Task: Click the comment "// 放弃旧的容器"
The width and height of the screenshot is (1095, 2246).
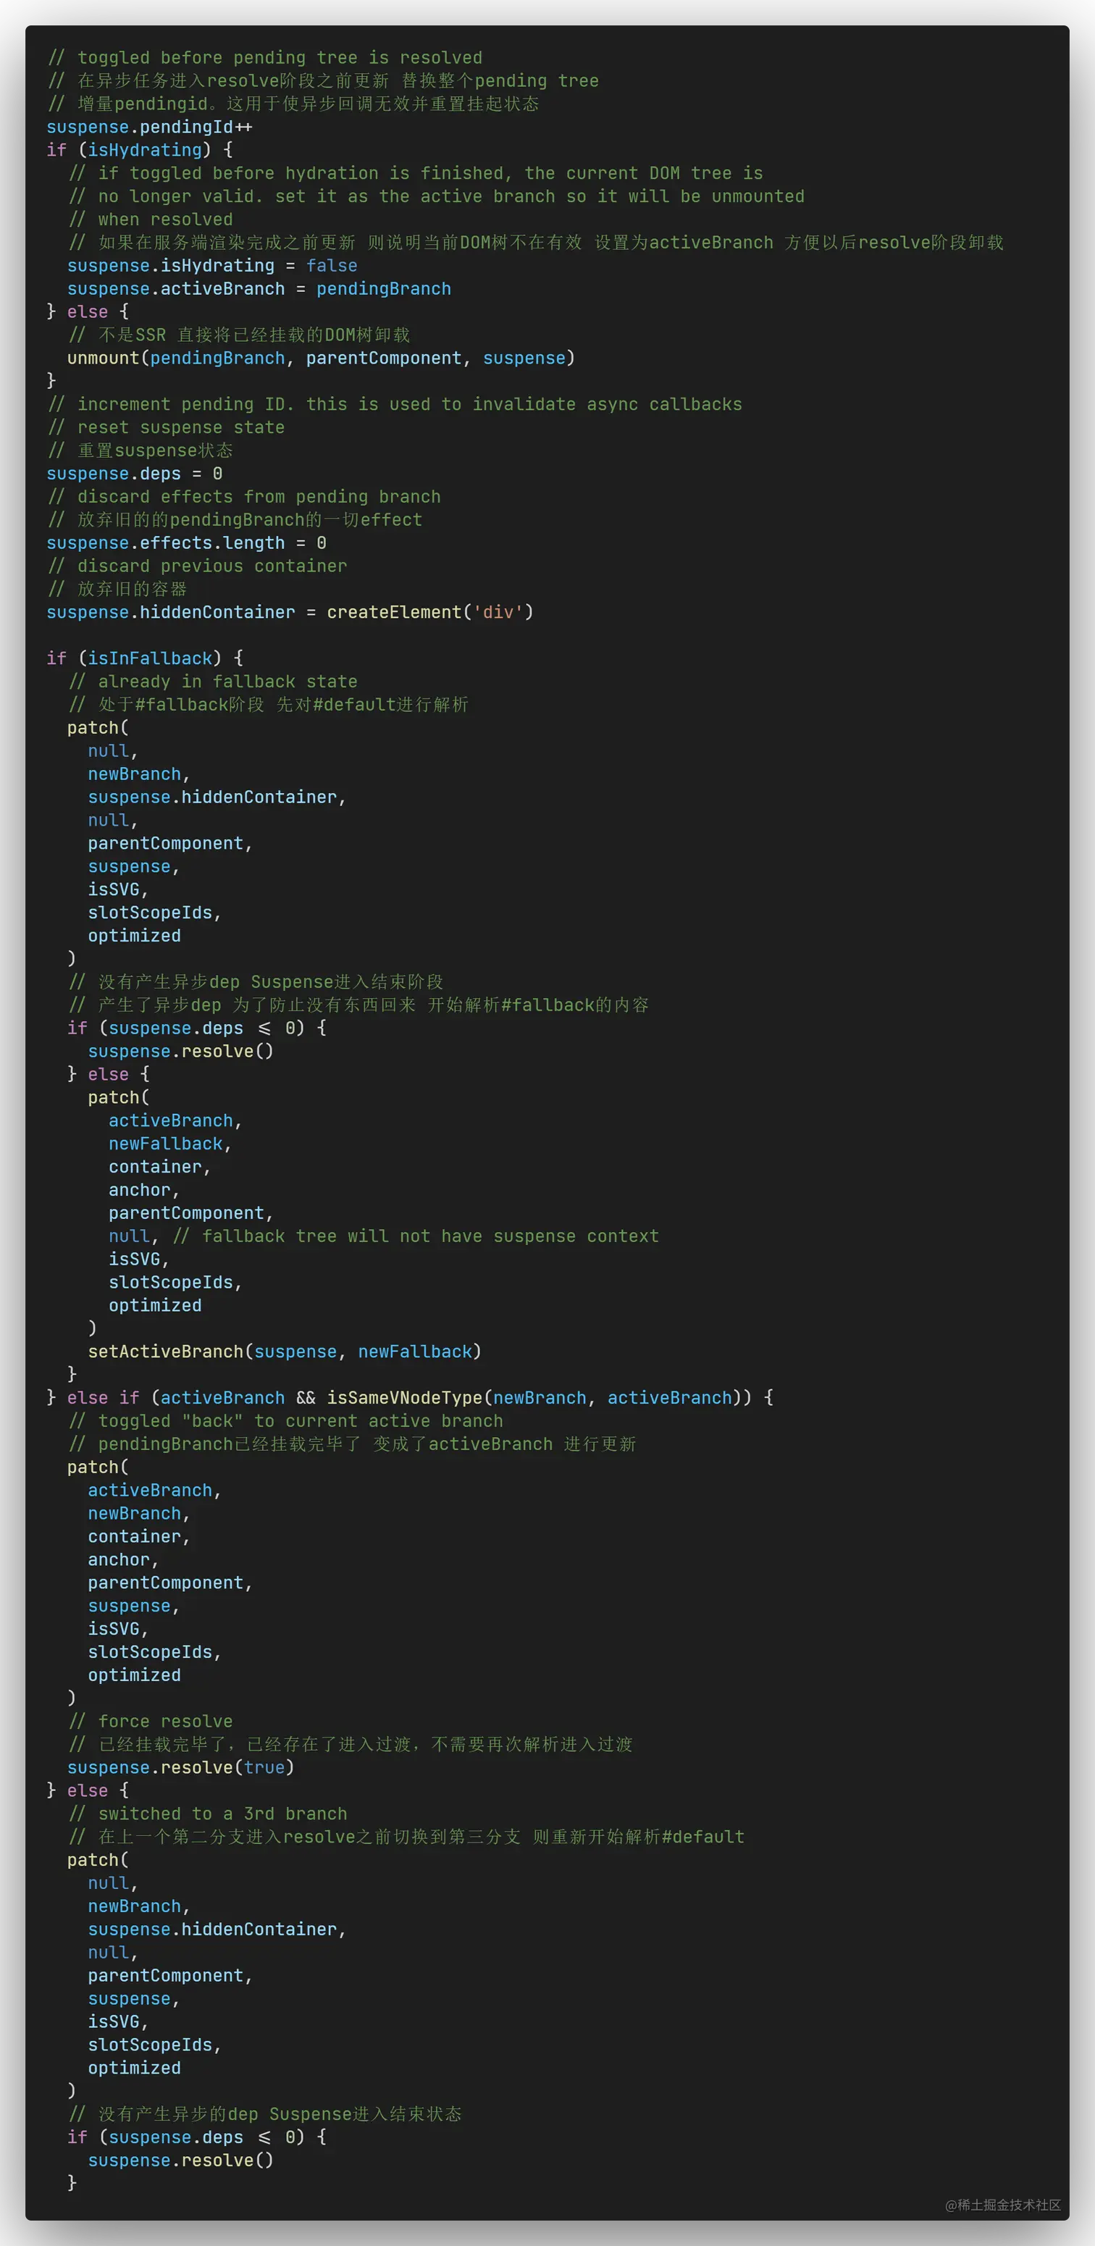Action: pos(118,590)
